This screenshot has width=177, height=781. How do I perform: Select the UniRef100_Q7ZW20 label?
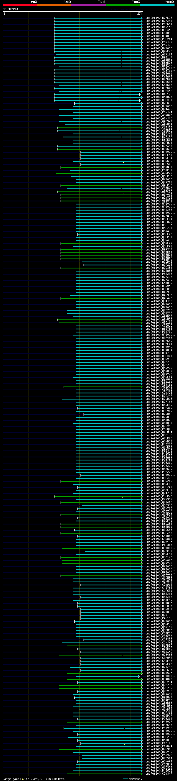tap(159, 216)
